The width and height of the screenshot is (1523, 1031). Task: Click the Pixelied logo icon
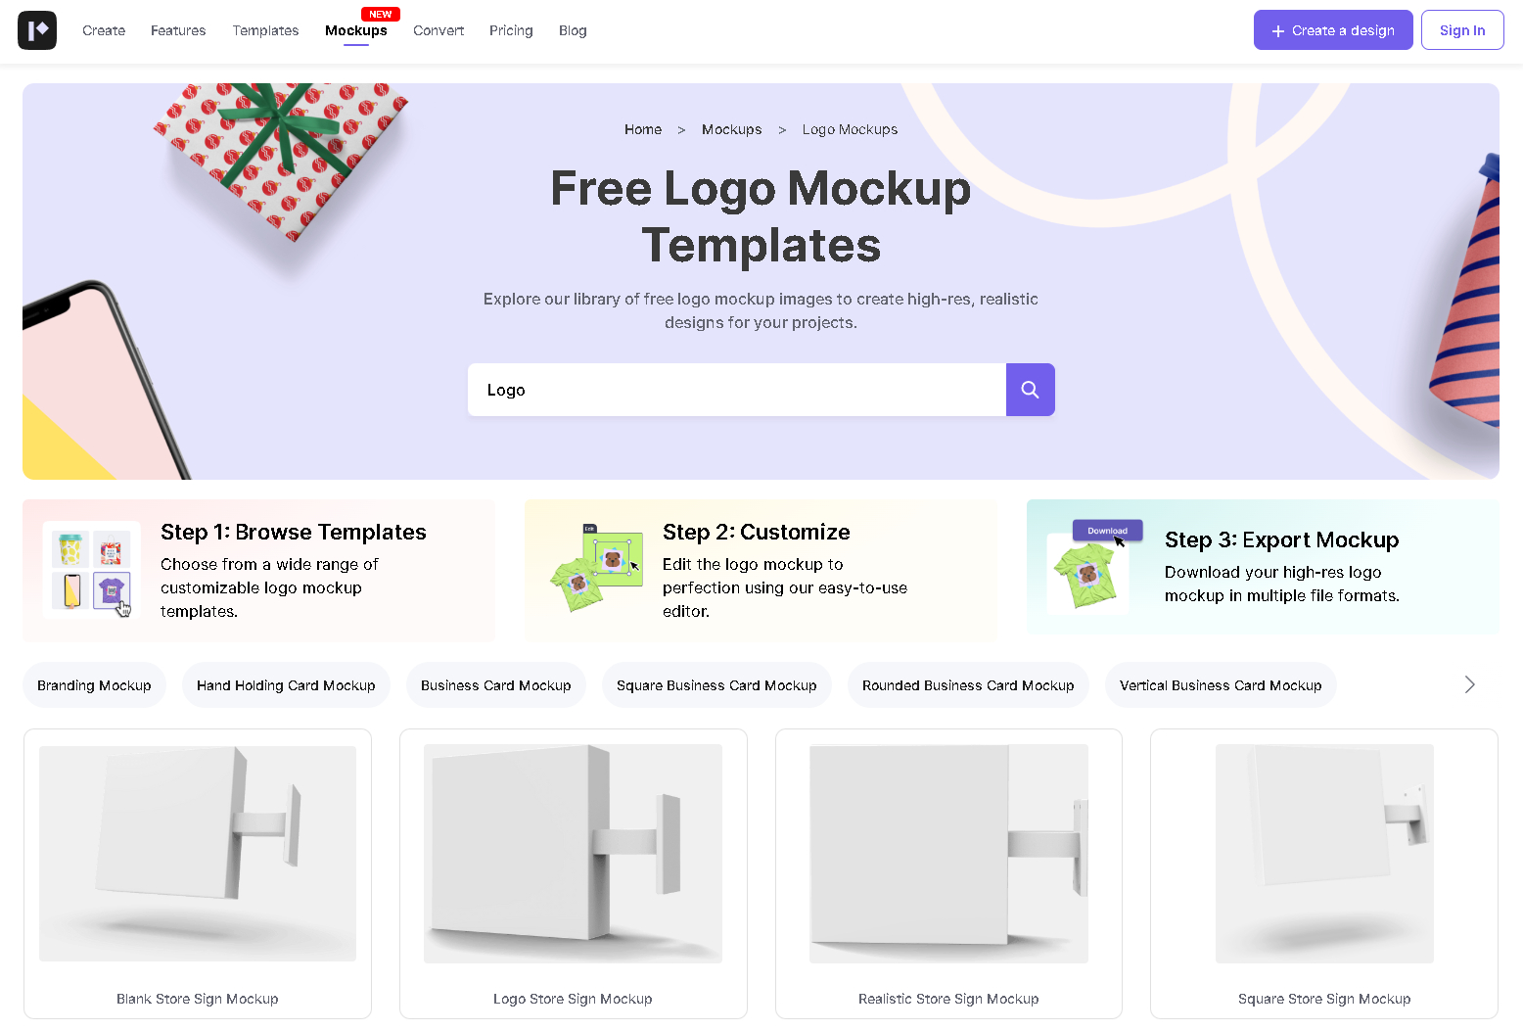pyautogui.click(x=37, y=30)
